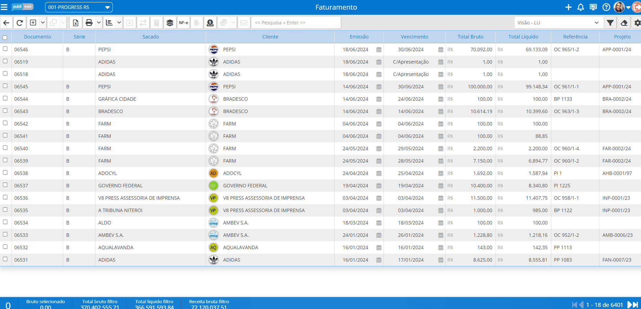
Task: Open the grid settings gear
Action: [637, 23]
